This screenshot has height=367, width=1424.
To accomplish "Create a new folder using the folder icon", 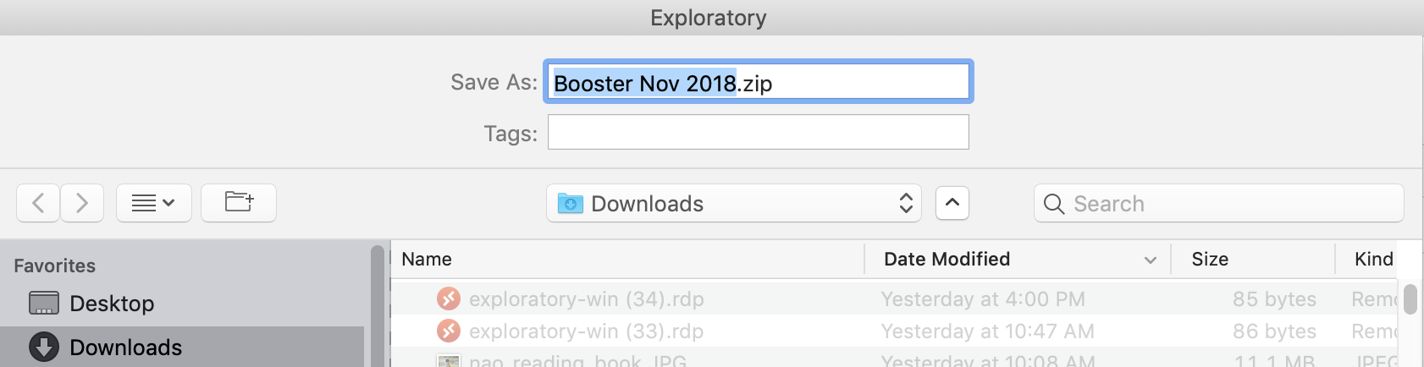I will point(239,203).
